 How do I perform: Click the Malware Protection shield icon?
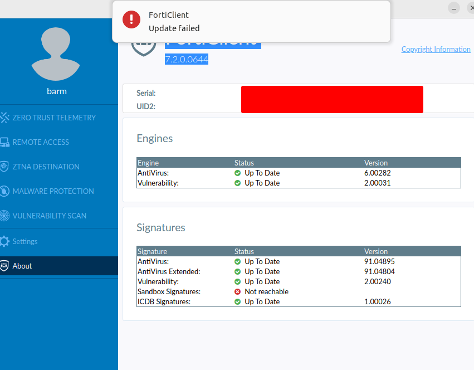click(5, 191)
